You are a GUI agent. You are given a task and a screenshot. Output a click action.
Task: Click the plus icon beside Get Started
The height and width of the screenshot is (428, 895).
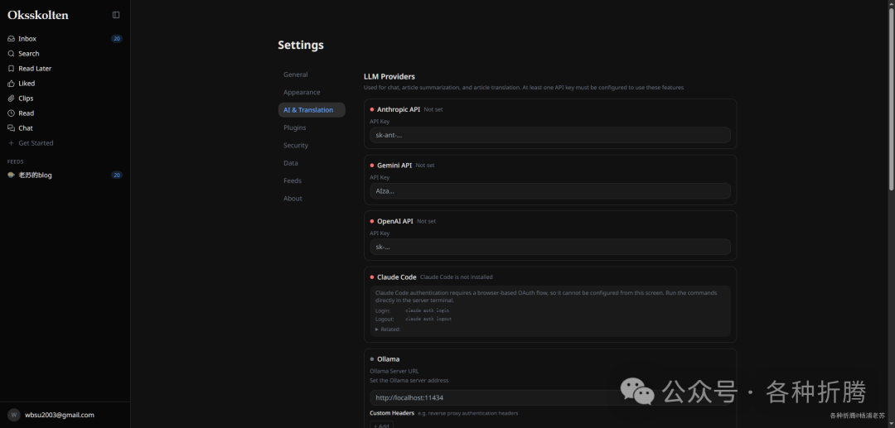click(11, 143)
